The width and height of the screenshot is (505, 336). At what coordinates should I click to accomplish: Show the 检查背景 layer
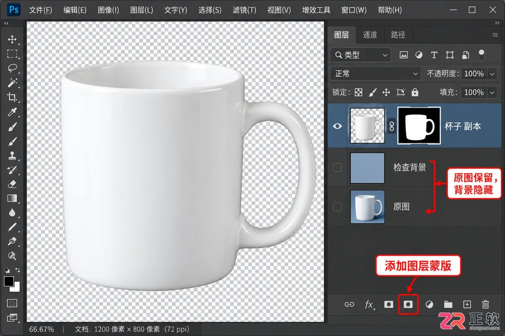pyautogui.click(x=337, y=167)
